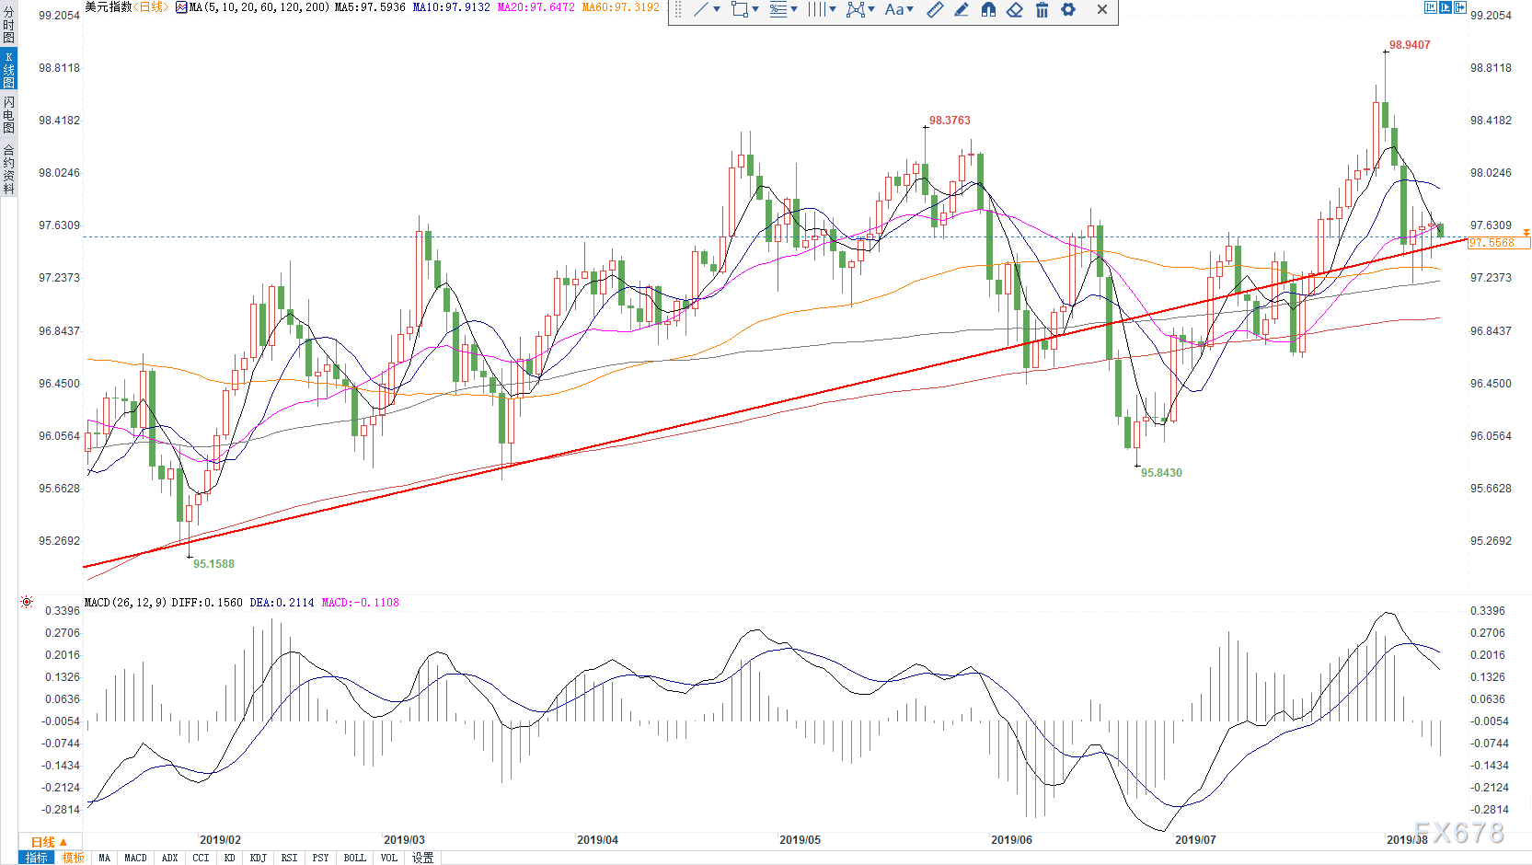Select the vertical cycle lines tool
The width and height of the screenshot is (1532, 865).
pos(817,9)
